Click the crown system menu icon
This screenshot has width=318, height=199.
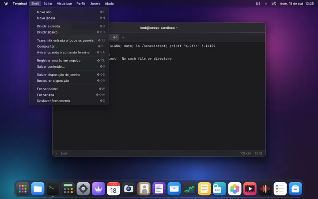pos(6,4)
